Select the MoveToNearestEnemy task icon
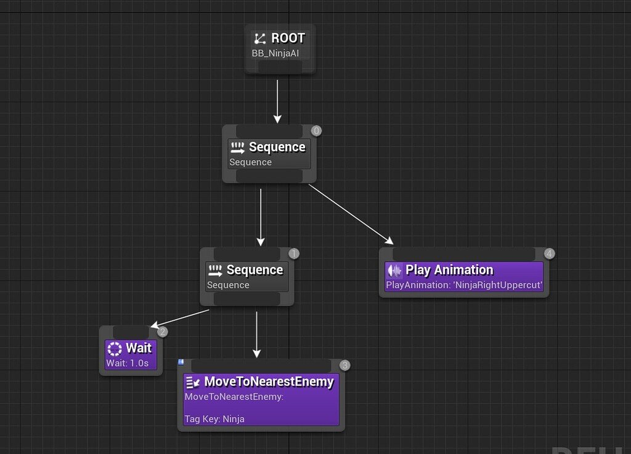 click(192, 381)
